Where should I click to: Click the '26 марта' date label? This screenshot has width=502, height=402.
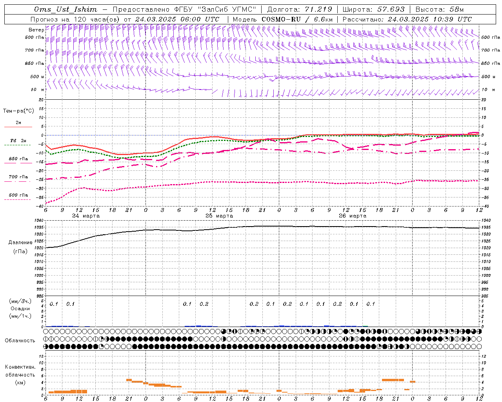(353, 216)
